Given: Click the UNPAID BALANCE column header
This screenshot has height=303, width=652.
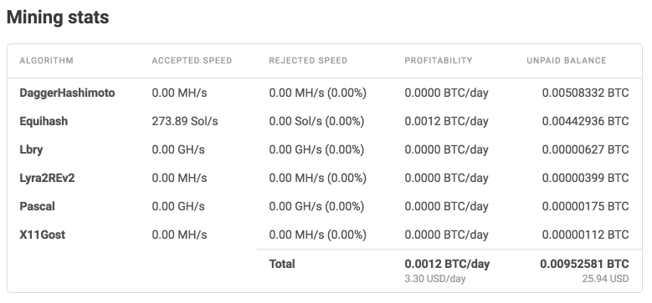Looking at the screenshot, I should 567,61.
